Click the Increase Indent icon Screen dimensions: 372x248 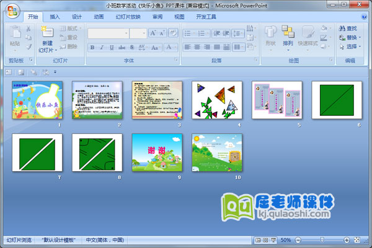(x=226, y=33)
